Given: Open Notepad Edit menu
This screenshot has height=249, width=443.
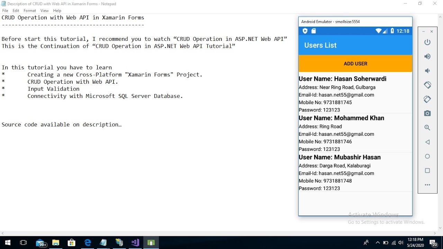Looking at the screenshot, I should click(16, 11).
